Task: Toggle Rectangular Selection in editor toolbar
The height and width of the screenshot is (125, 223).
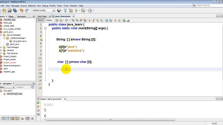Action: click(89, 20)
